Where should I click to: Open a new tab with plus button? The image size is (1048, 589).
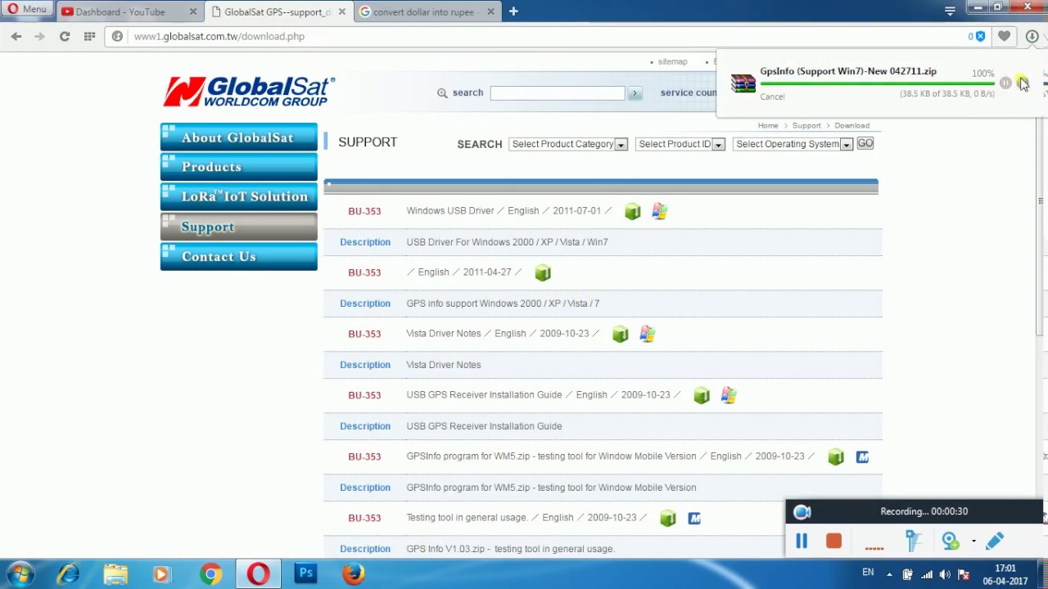[x=513, y=11]
